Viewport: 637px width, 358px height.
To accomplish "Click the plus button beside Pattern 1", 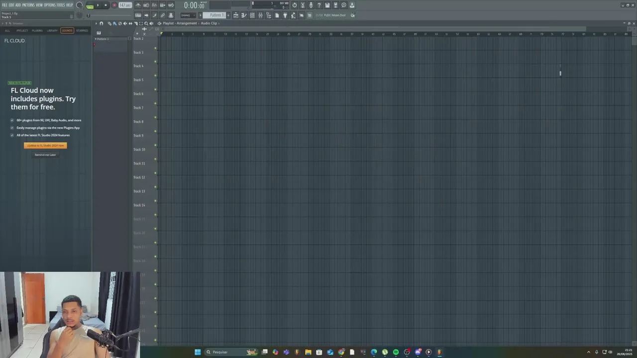I will [x=228, y=15].
